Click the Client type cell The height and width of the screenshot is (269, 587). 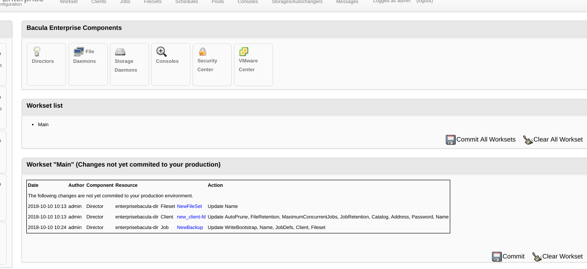pos(167,217)
